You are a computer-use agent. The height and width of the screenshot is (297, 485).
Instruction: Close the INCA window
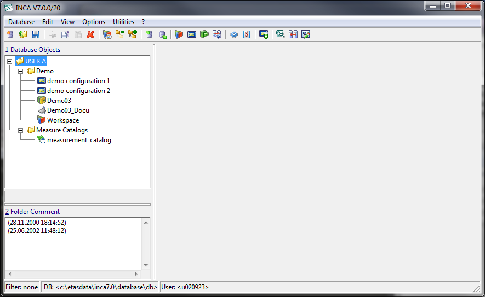(468, 6)
